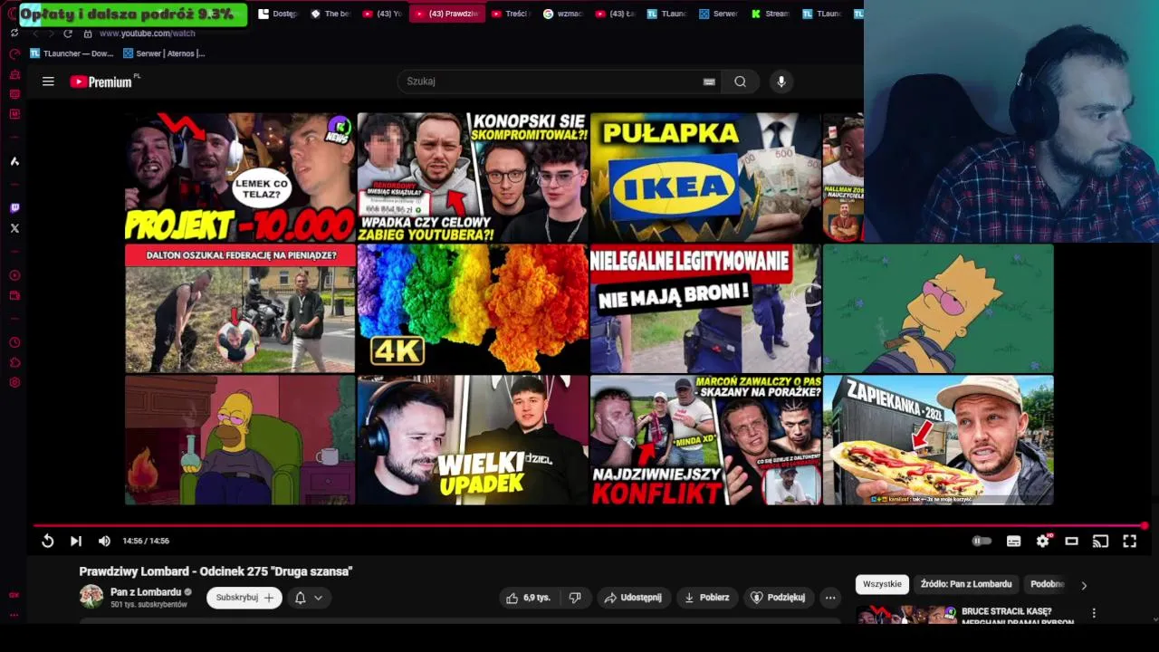Toggle the autoplay switch in the player
This screenshot has height=652, width=1159.
[x=982, y=541]
